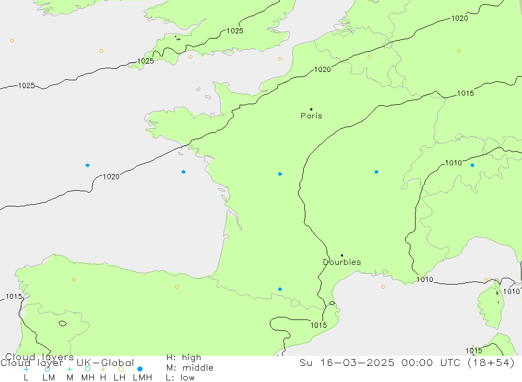
Task: Click the "Paris" map label
Action: point(311,116)
